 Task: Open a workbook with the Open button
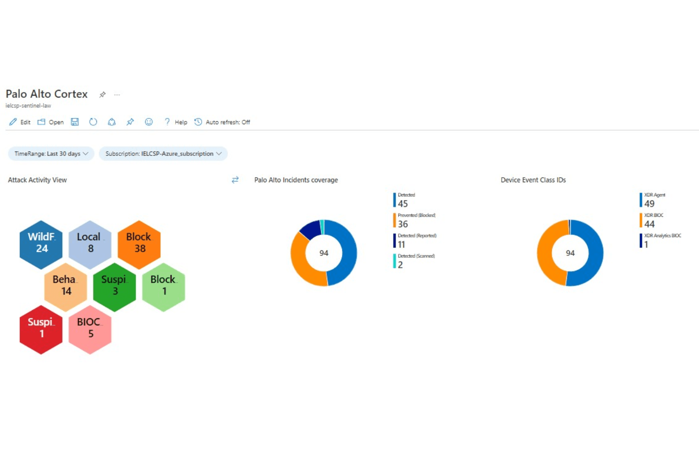point(51,122)
